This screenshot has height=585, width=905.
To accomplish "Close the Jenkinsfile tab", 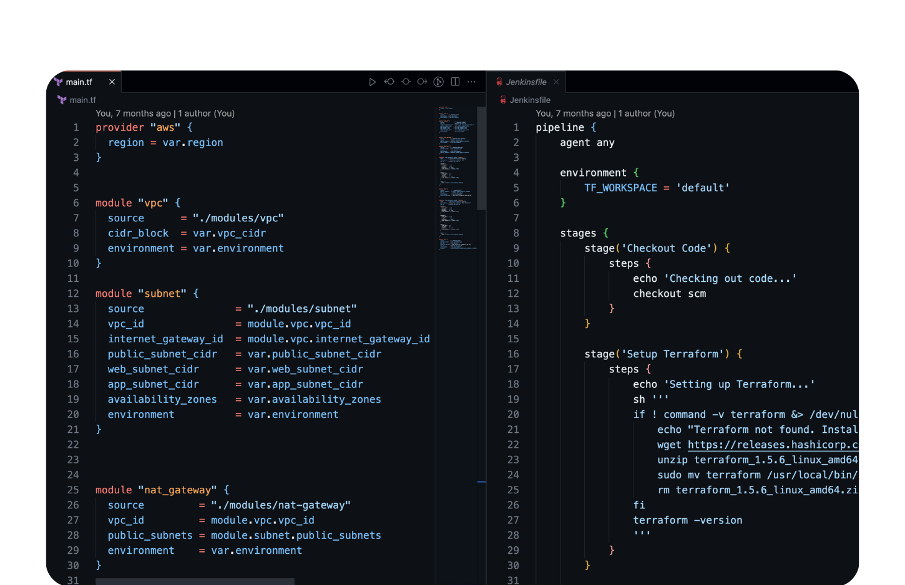I will click(x=556, y=82).
